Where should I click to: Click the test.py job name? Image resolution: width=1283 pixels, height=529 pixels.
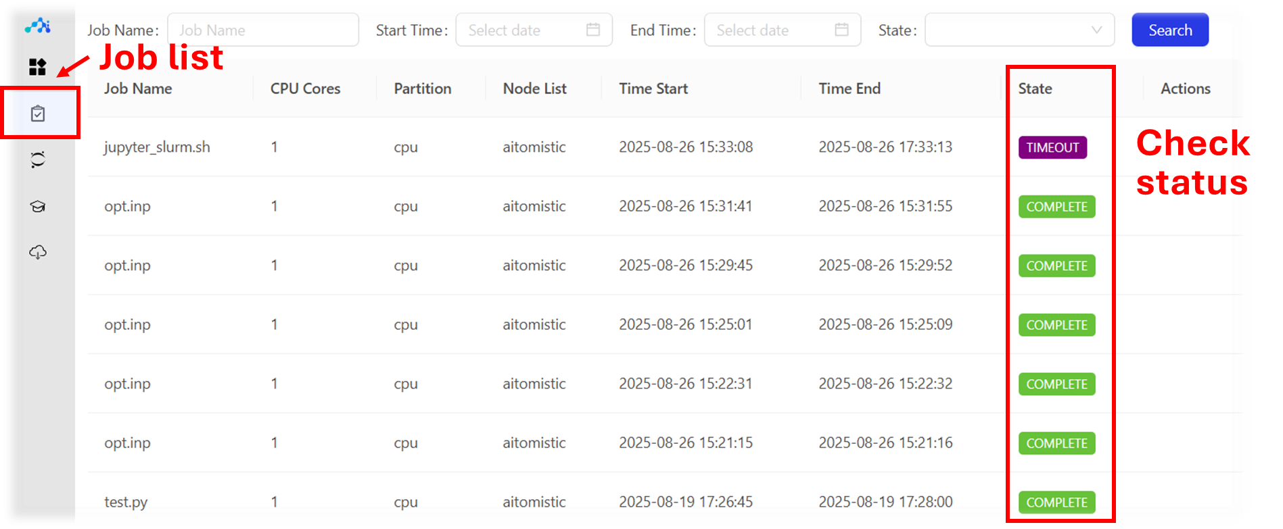[x=126, y=502]
